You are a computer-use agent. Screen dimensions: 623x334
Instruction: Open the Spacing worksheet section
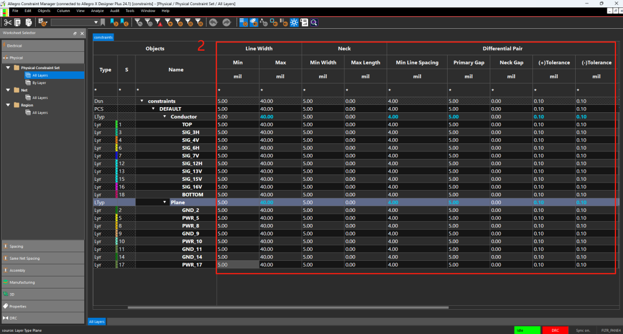point(43,246)
